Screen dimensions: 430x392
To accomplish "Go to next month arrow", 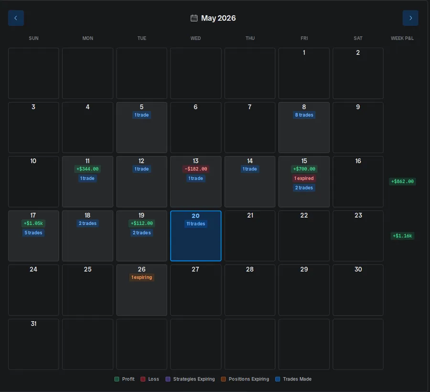I will coord(410,18).
